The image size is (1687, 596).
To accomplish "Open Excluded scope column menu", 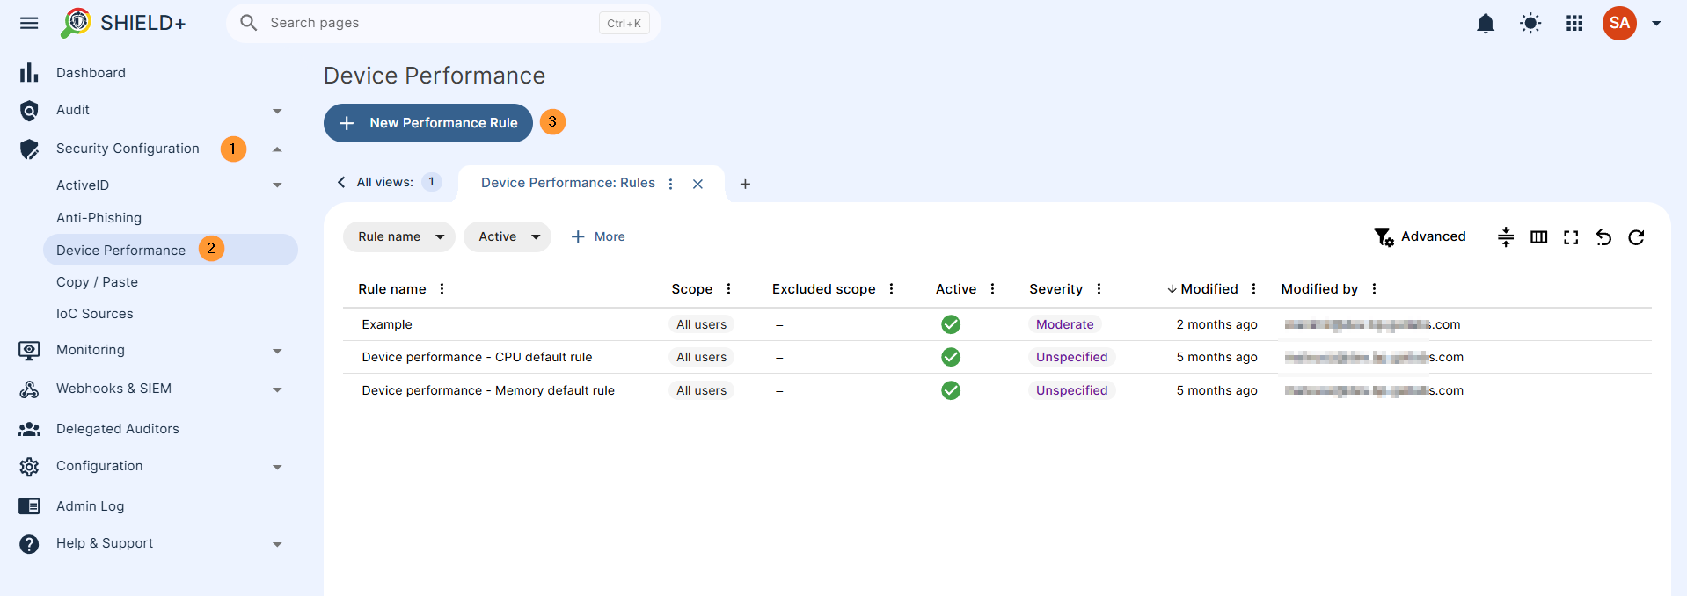I will (x=891, y=289).
